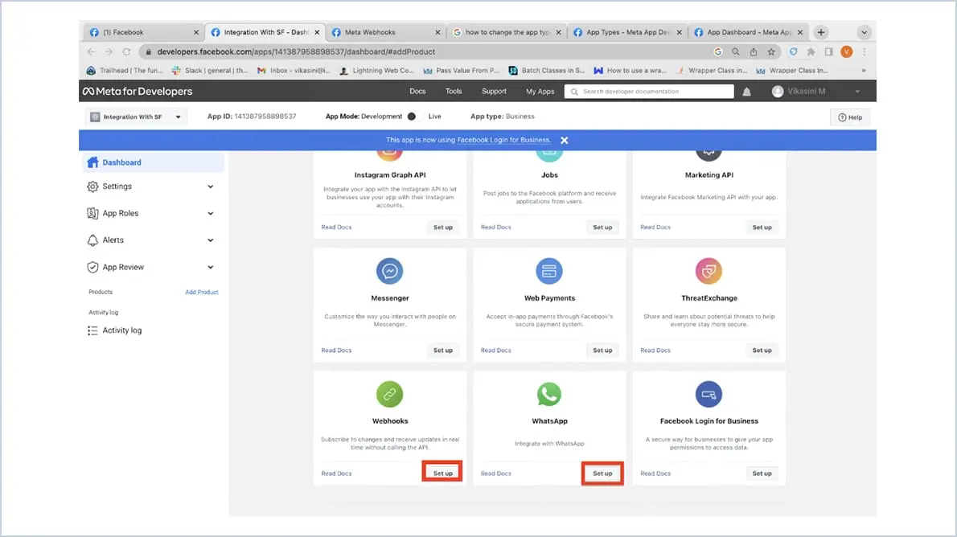The width and height of the screenshot is (957, 537).
Task: Click the browser address bar URL
Action: pos(296,52)
